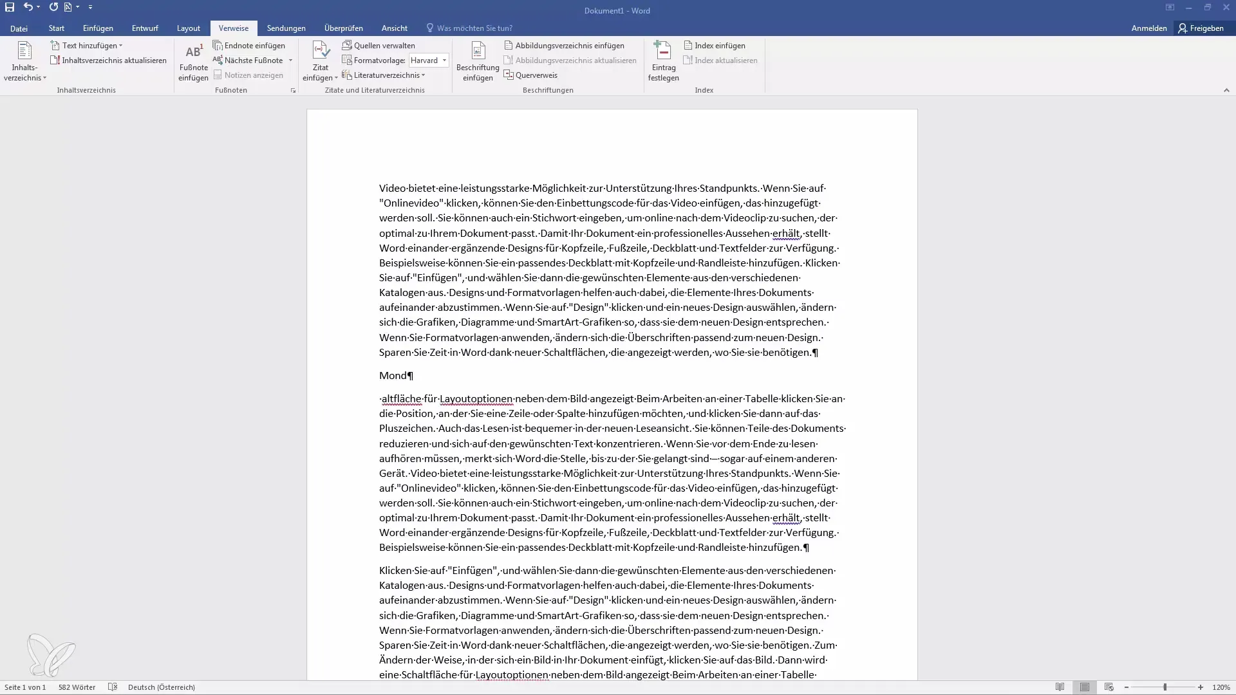The height and width of the screenshot is (695, 1236).
Task: Click Abbildungsverzeichnis einfügen
Action: coord(564,46)
